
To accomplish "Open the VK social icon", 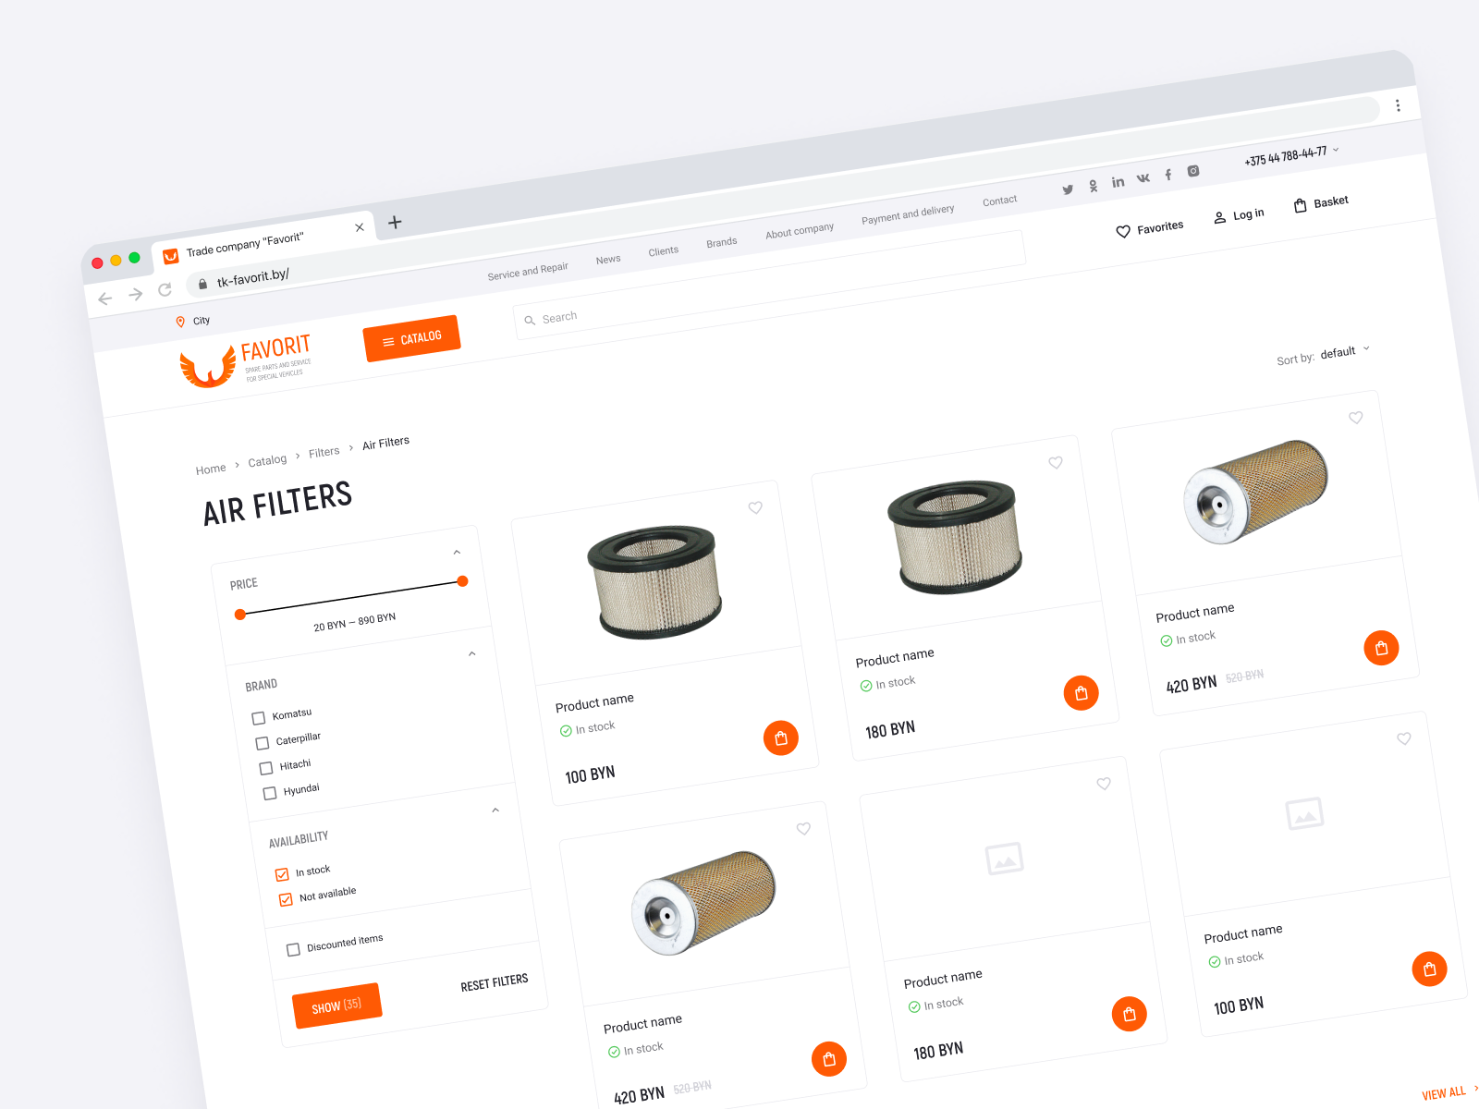I will click(1143, 178).
